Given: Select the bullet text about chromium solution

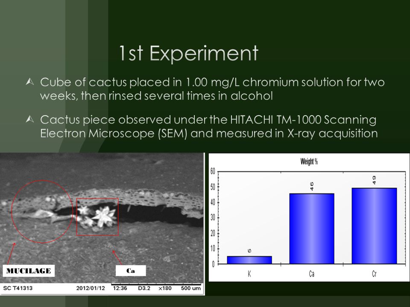Looking at the screenshot, I should [212, 89].
